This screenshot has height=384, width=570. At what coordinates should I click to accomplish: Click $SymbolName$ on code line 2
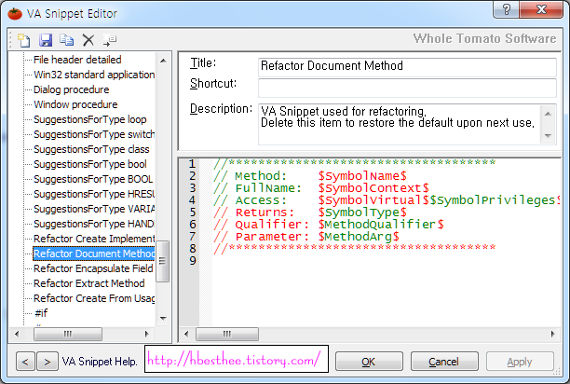362,176
